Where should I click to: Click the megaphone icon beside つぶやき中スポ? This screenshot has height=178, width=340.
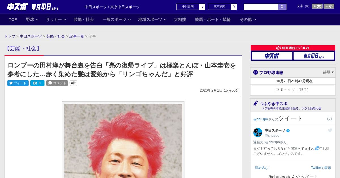point(256,103)
